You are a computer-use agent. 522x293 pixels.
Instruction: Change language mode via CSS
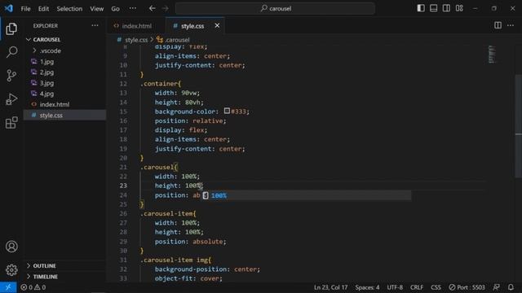(436, 287)
